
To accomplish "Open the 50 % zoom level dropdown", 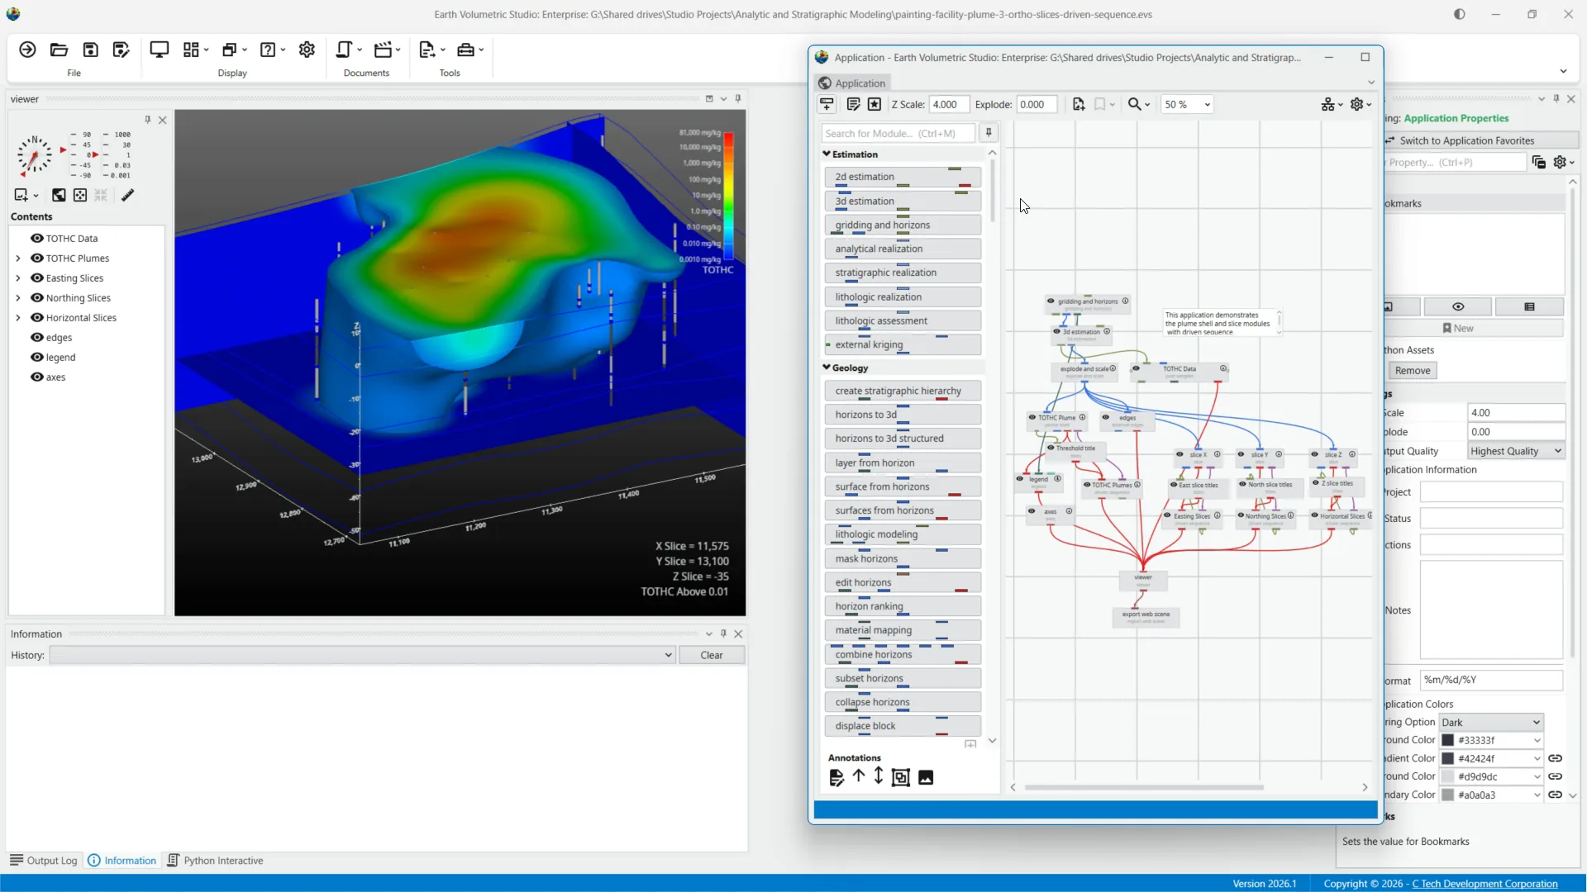I will pos(1187,104).
